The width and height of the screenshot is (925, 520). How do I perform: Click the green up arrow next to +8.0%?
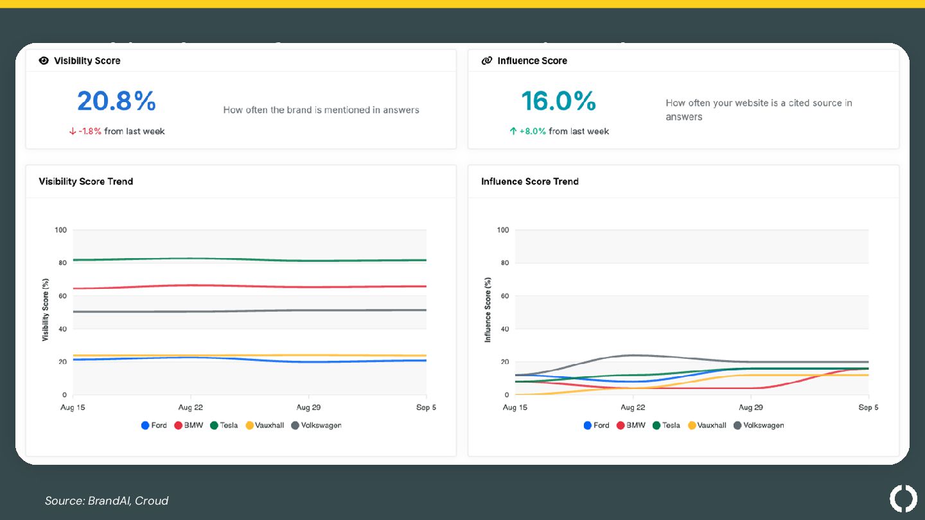pos(513,132)
